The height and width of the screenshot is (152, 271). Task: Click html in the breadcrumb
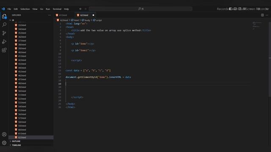point(76,20)
